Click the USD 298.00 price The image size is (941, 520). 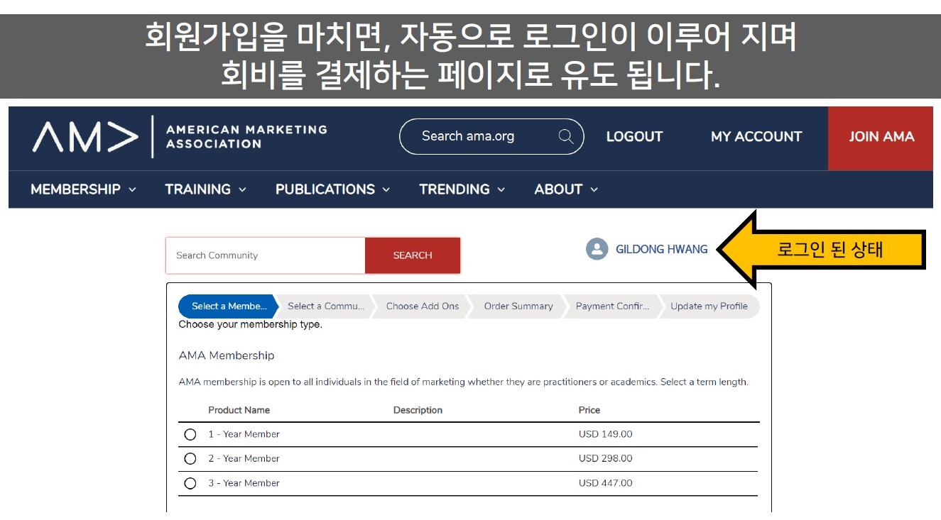605,459
